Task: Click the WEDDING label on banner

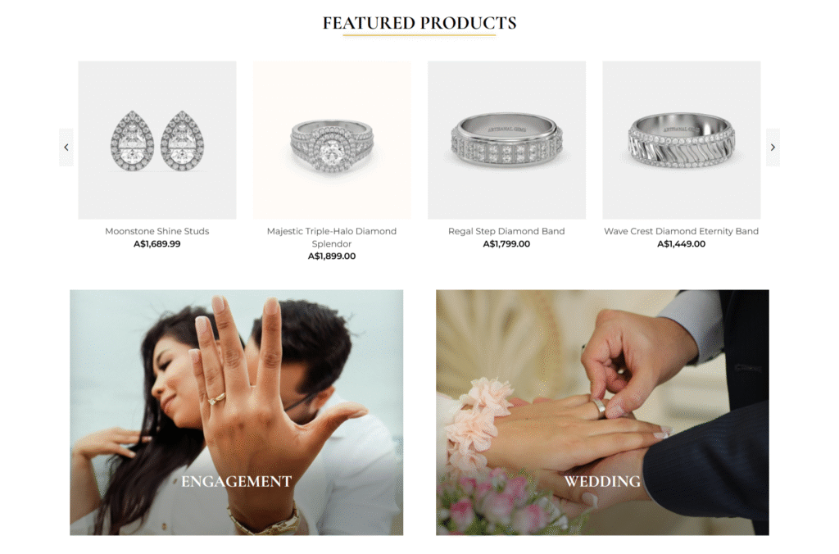Action: pyautogui.click(x=602, y=482)
